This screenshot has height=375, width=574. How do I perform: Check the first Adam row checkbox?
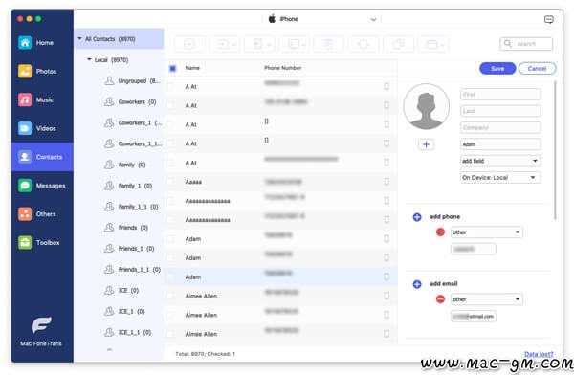tap(170, 239)
